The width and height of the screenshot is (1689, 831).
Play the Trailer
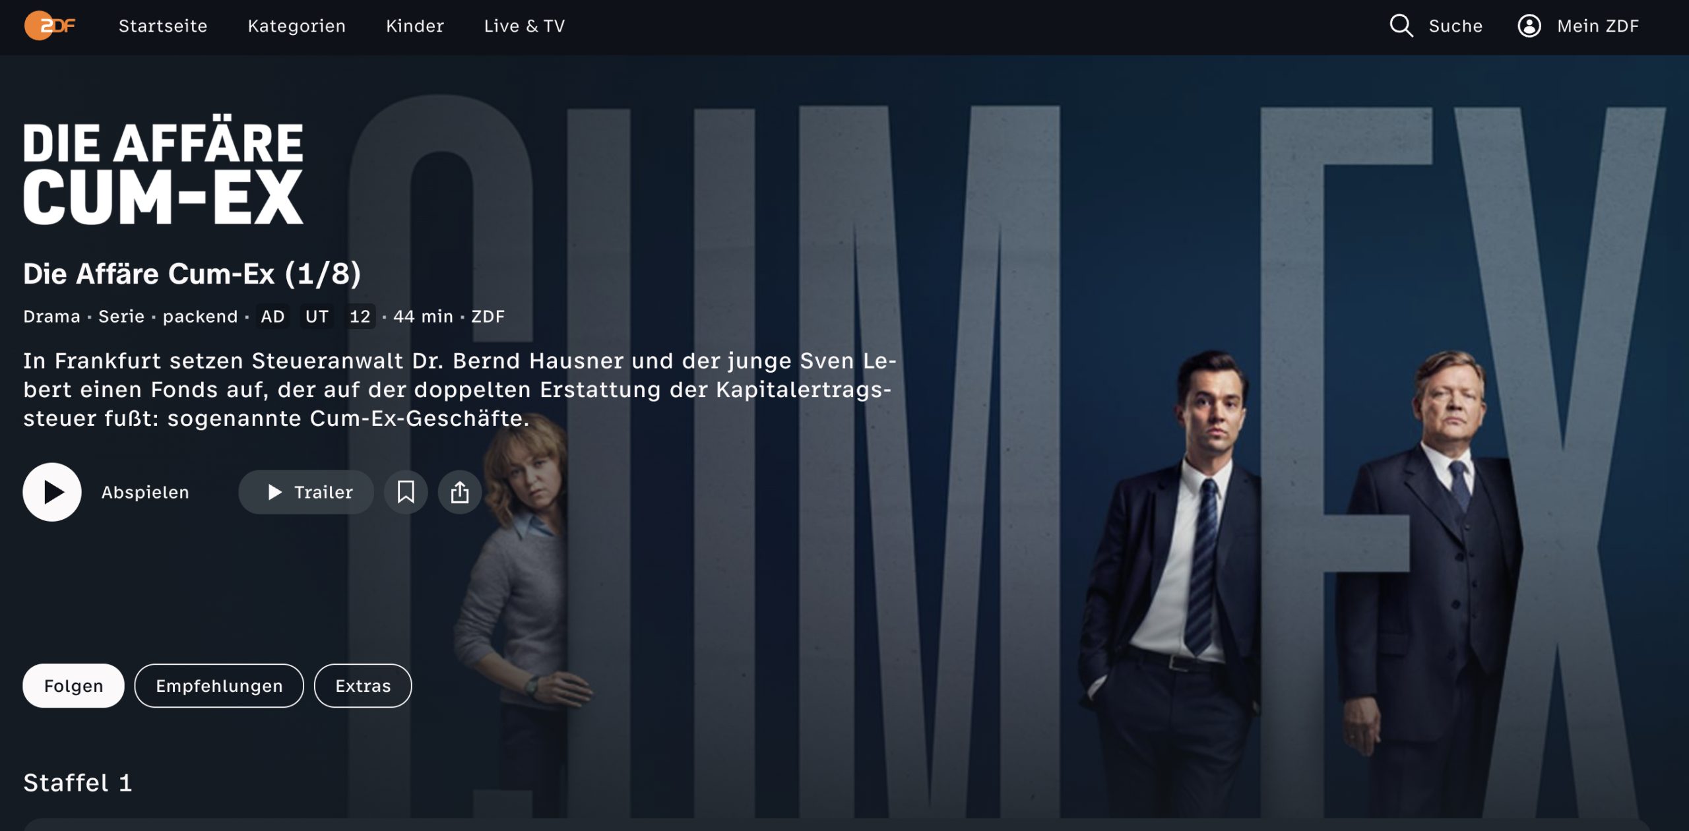(306, 492)
